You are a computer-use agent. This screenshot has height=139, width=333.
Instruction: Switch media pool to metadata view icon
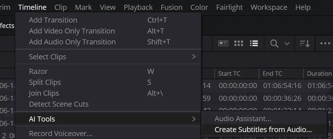pos(223,43)
